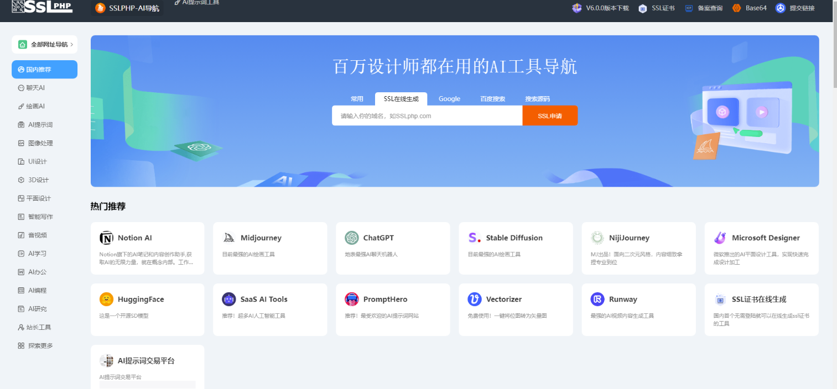Open the Midjourney sailboat icon

click(x=229, y=238)
